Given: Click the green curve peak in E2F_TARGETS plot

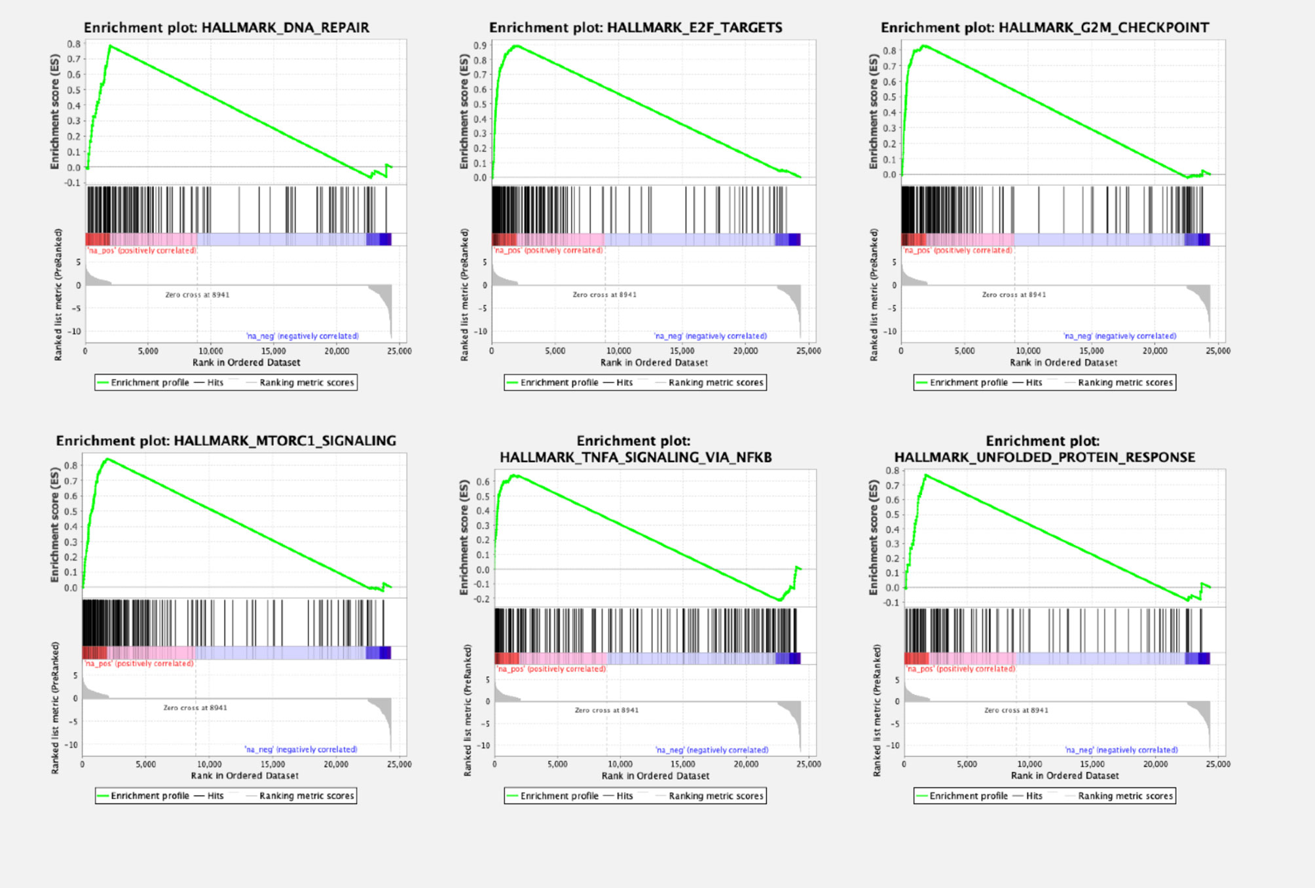Looking at the screenshot, I should coord(517,46).
